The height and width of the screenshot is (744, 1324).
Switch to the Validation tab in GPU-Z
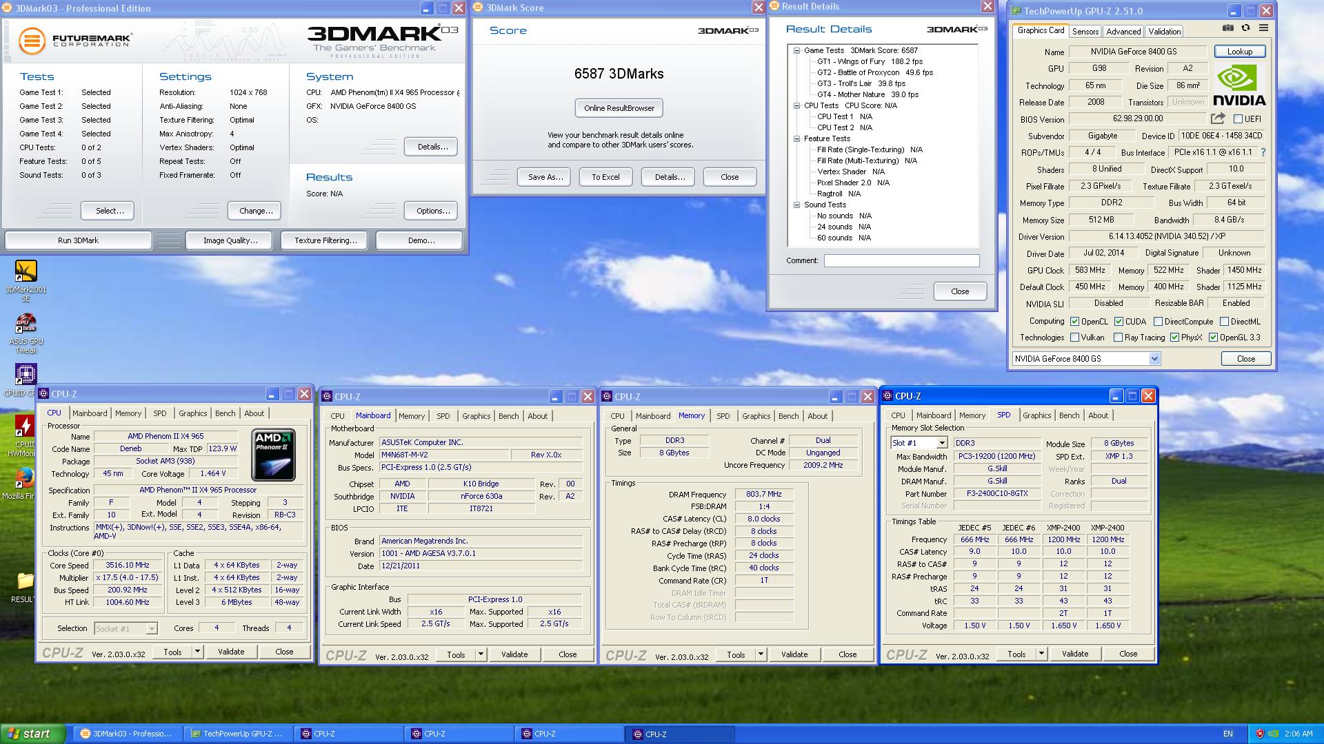coord(1165,31)
